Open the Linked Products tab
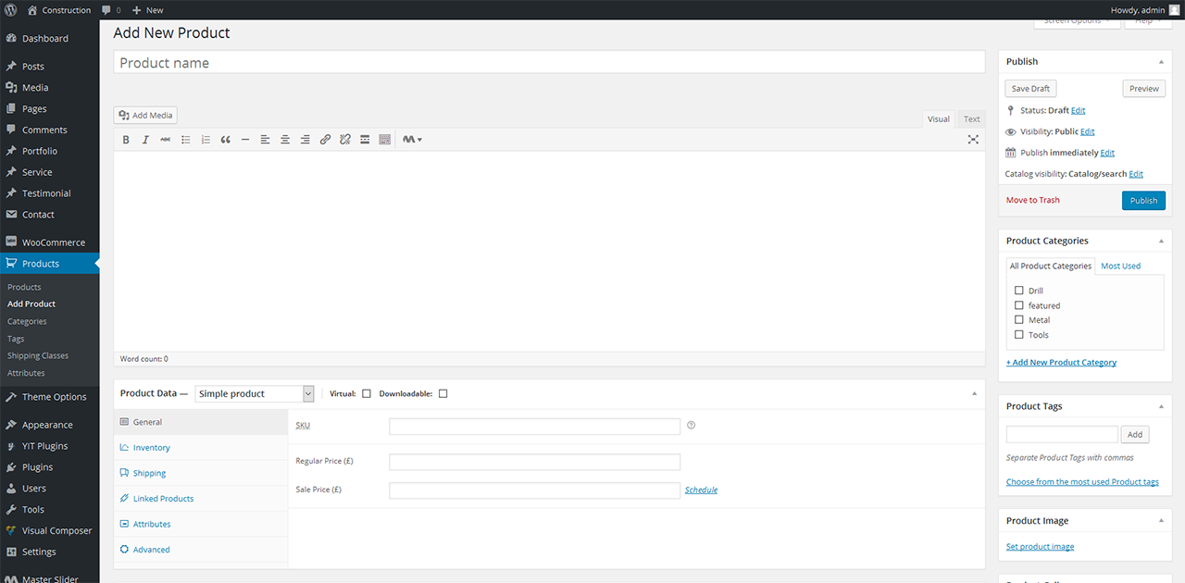The height and width of the screenshot is (583, 1185). tap(201, 499)
